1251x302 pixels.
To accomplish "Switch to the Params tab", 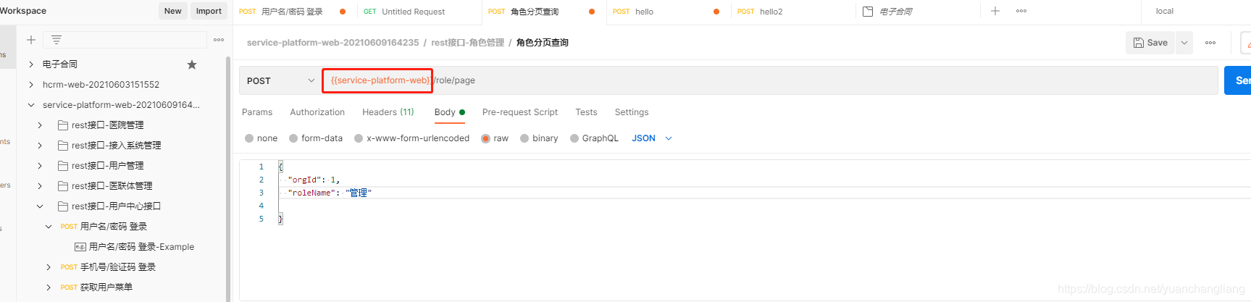I will pos(257,112).
